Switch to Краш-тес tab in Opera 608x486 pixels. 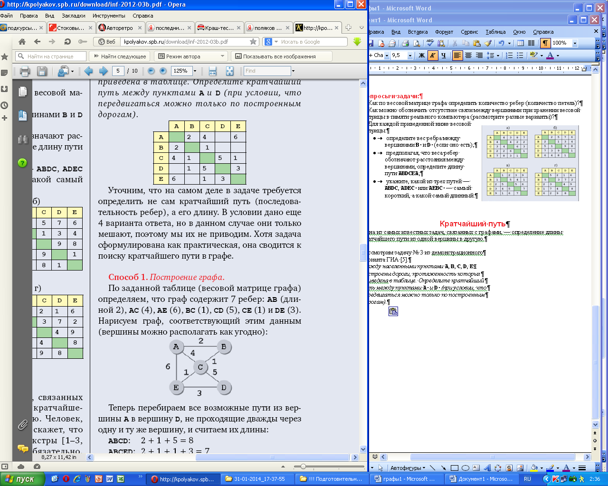[219, 28]
